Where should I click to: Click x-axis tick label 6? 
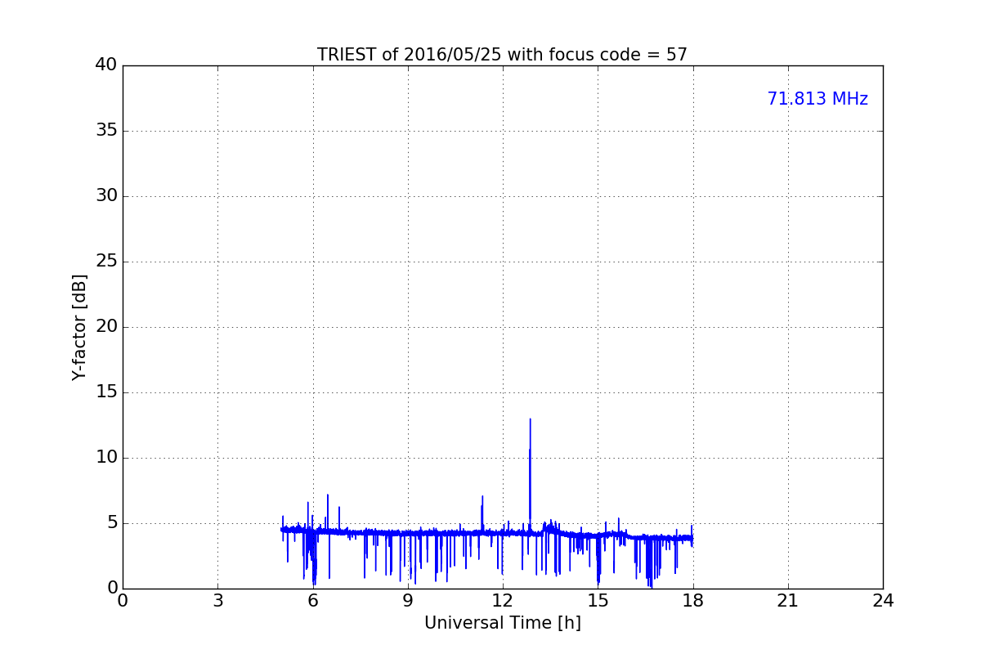(312, 601)
